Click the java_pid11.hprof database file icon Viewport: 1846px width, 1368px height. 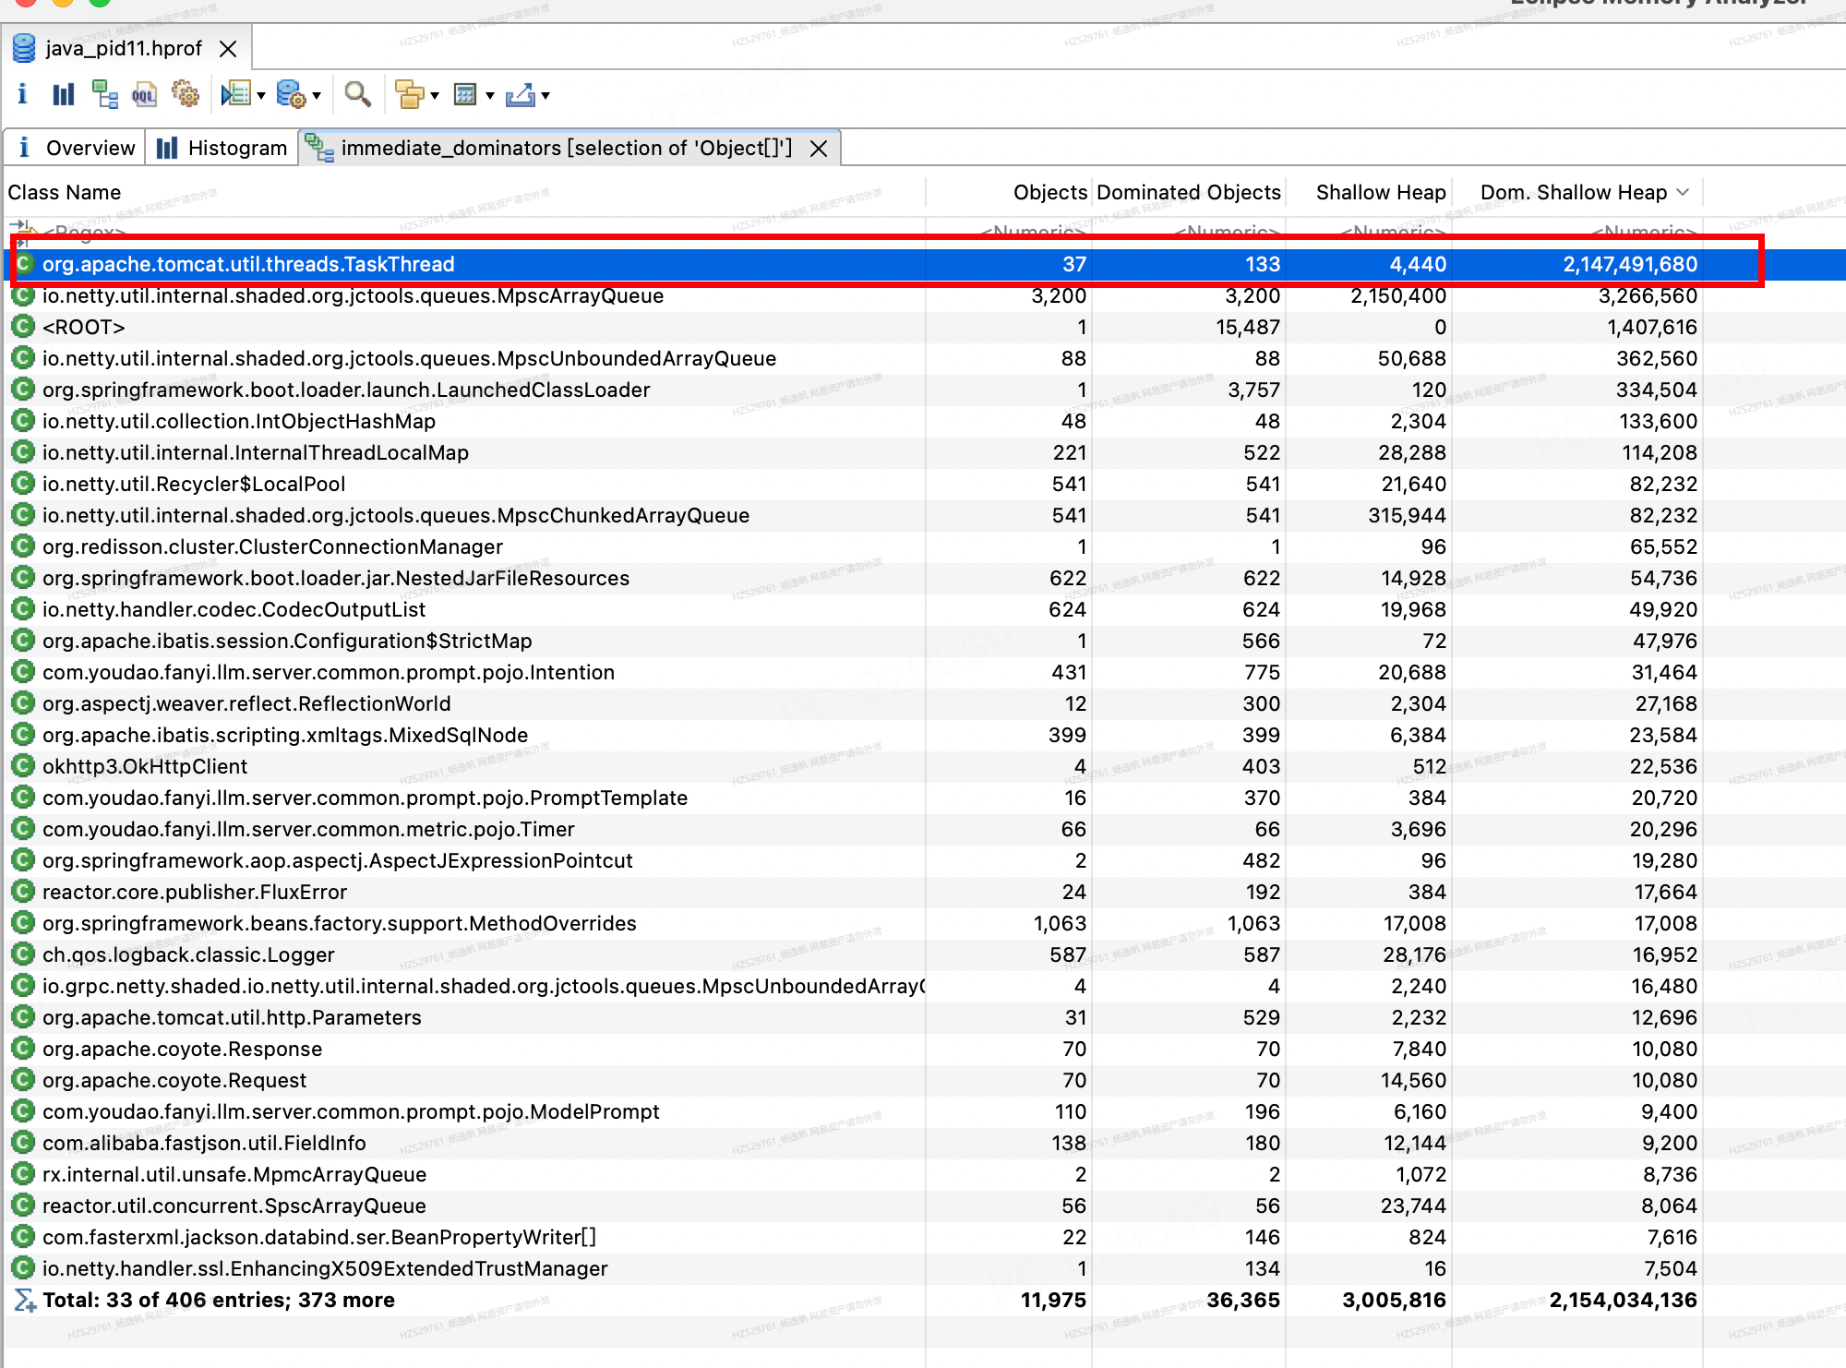click(x=24, y=48)
